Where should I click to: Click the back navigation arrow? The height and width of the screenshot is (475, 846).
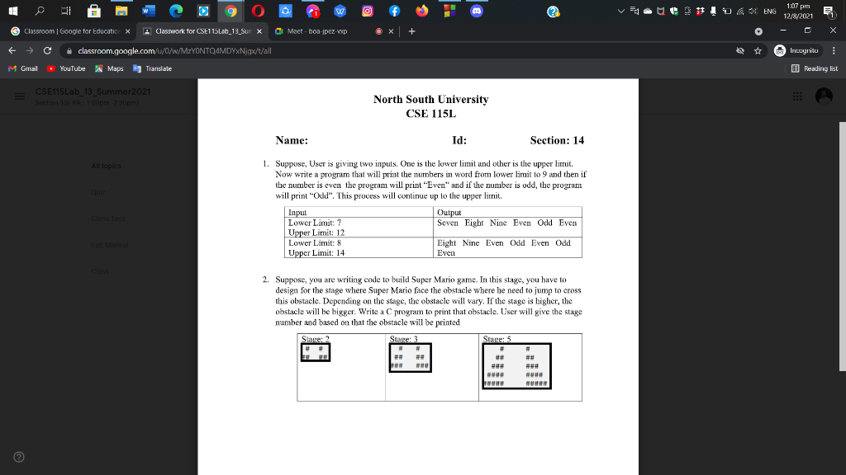coord(14,51)
